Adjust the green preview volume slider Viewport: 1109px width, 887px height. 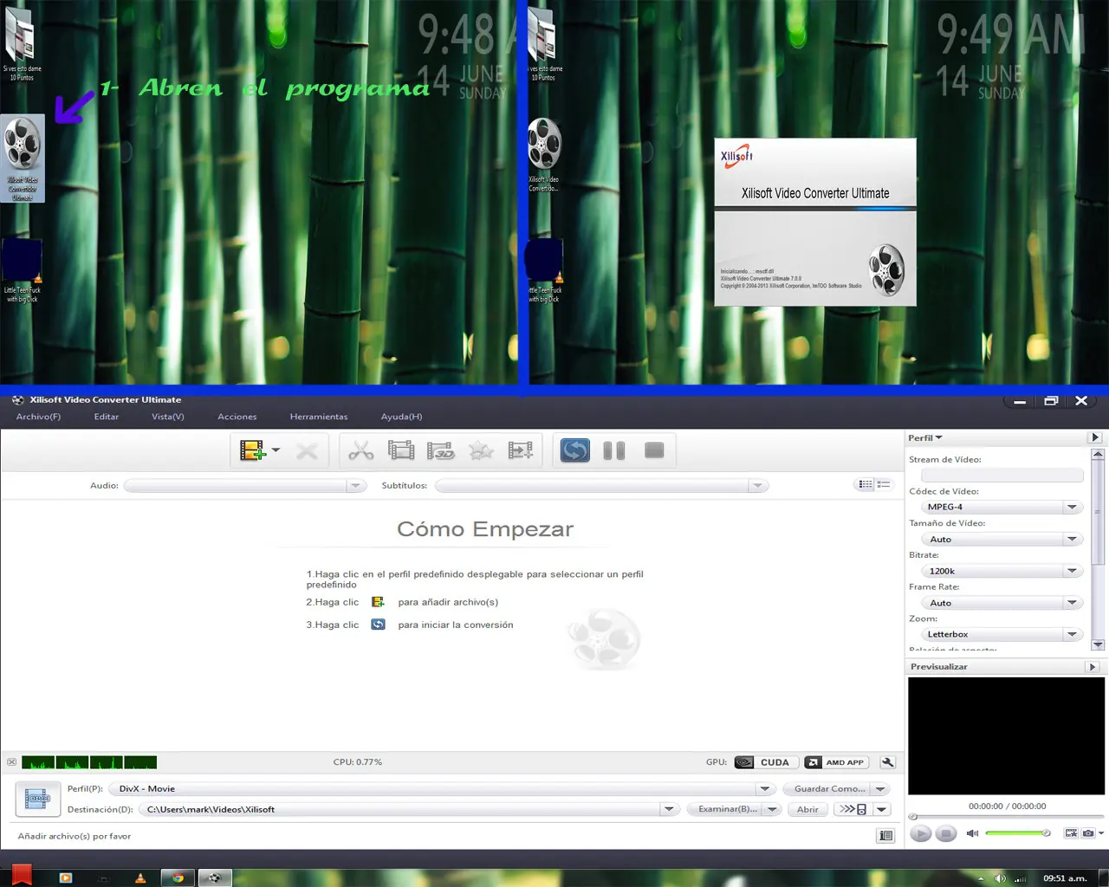click(x=1018, y=833)
